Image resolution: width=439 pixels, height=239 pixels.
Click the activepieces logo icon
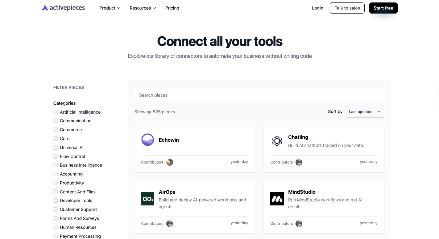(45, 8)
